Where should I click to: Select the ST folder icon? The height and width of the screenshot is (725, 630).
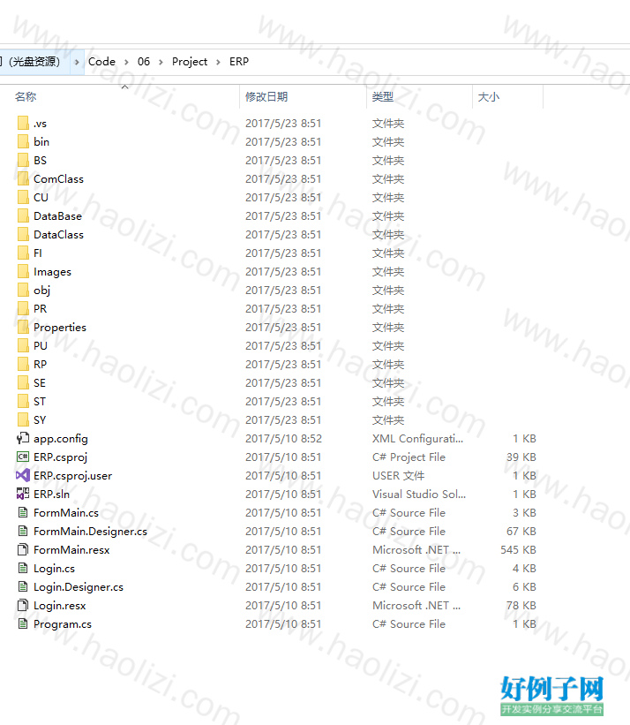(23, 401)
